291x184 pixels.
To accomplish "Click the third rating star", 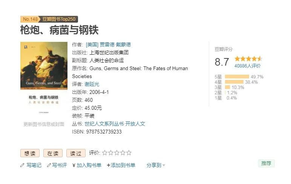I will (x=117, y=153).
